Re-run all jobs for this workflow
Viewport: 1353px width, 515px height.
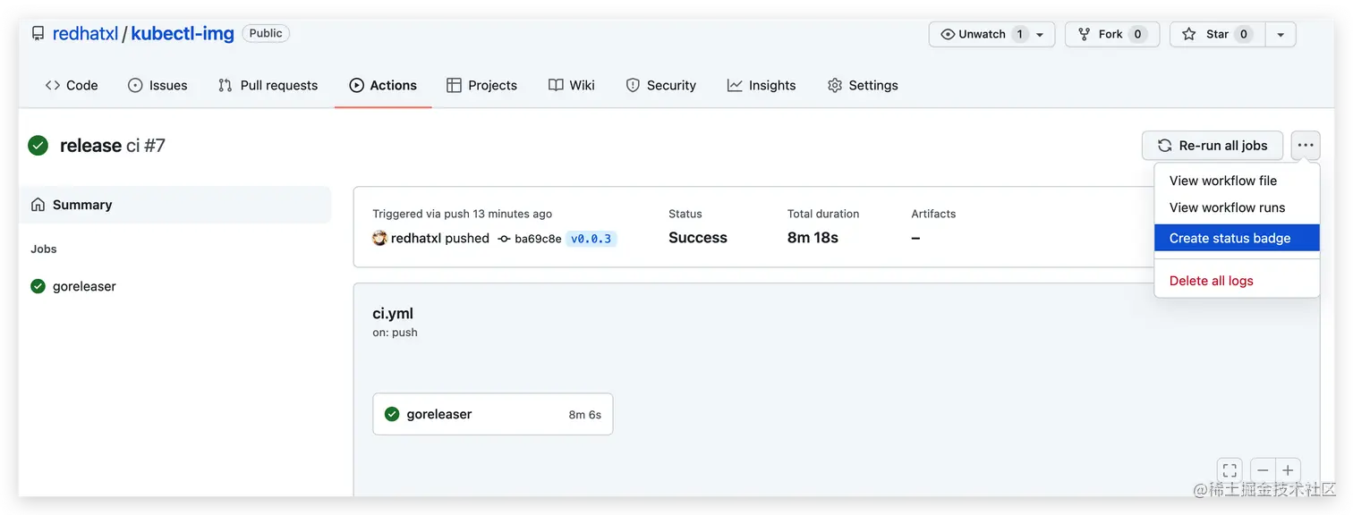[x=1213, y=145]
